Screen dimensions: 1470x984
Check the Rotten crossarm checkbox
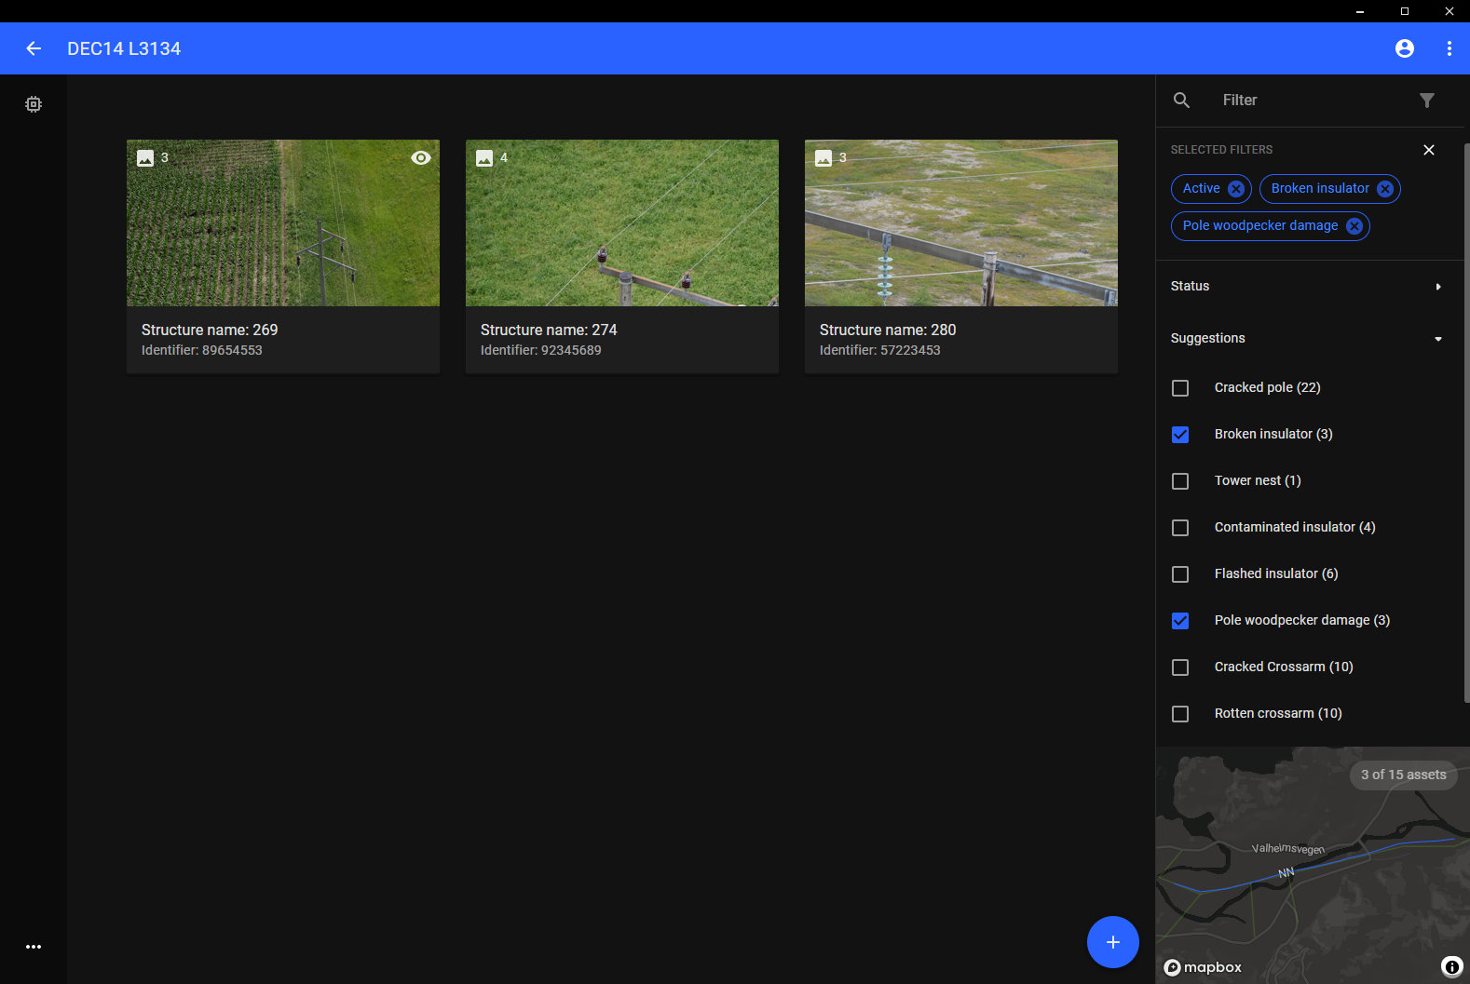1180,714
